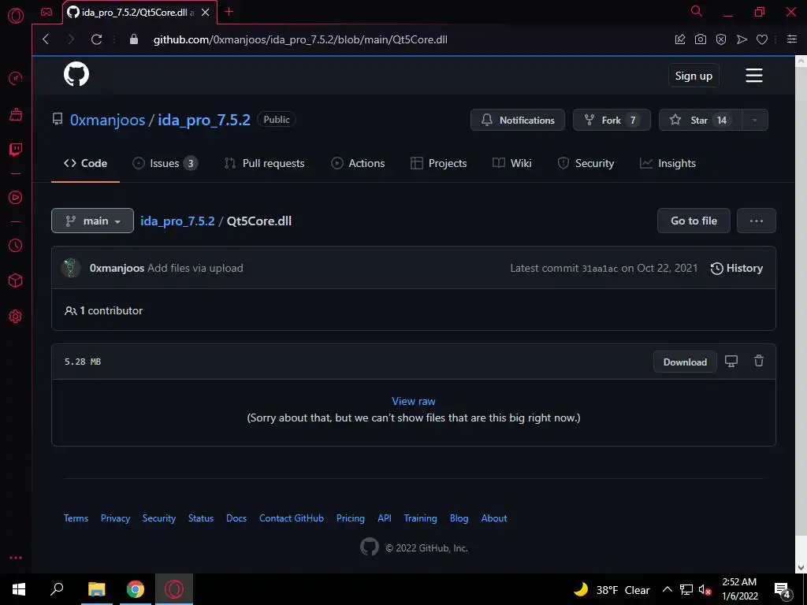Download the Qt5Core.dll file
This screenshot has width=807, height=605.
[685, 362]
